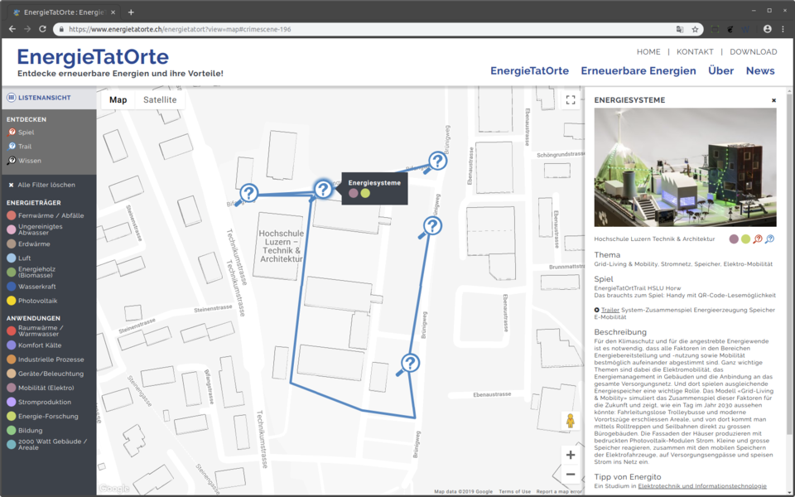Select the Spiel discover filter

pos(21,133)
